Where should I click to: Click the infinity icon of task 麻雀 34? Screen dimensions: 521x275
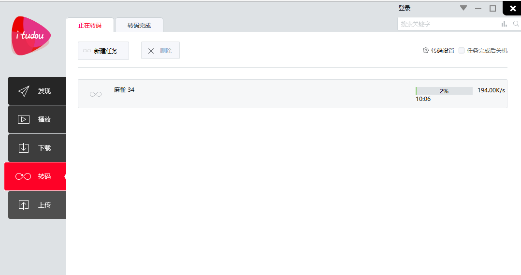[x=96, y=94]
